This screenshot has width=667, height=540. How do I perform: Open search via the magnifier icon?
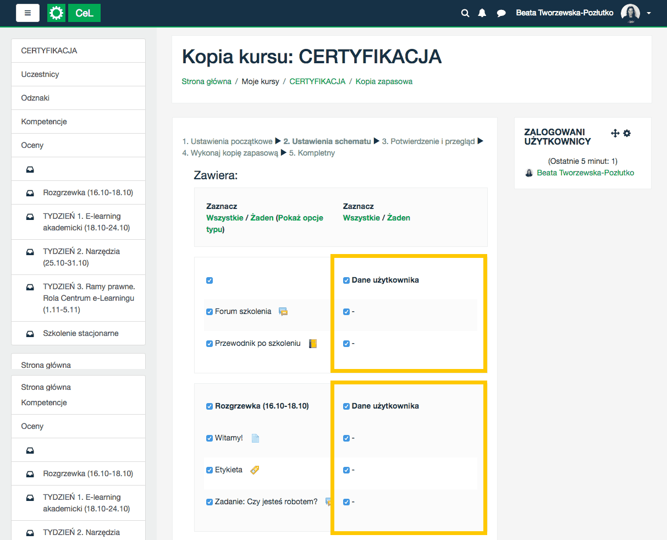[465, 13]
